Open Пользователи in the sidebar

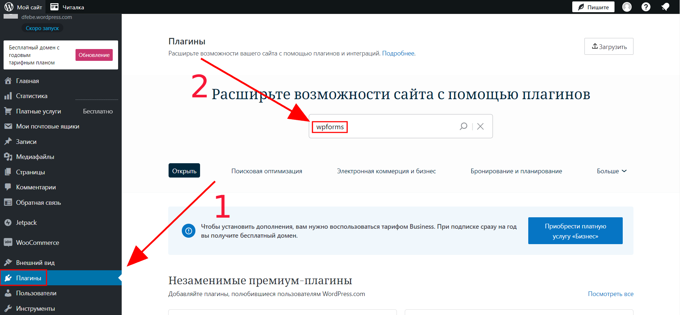pos(36,293)
